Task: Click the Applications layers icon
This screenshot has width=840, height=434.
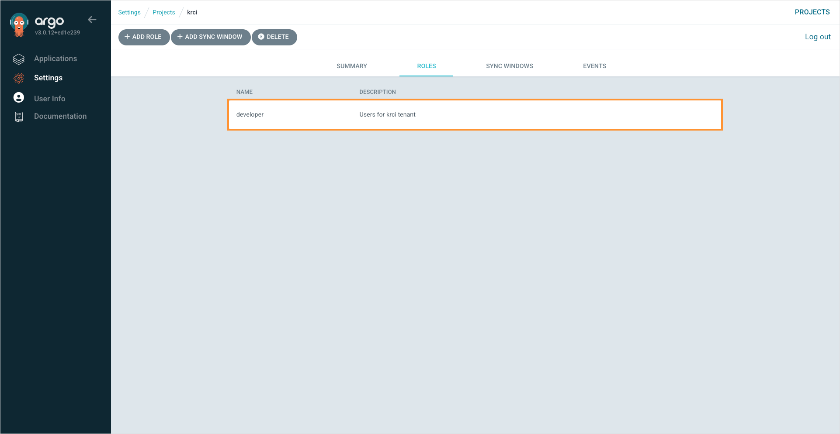Action: 19,59
